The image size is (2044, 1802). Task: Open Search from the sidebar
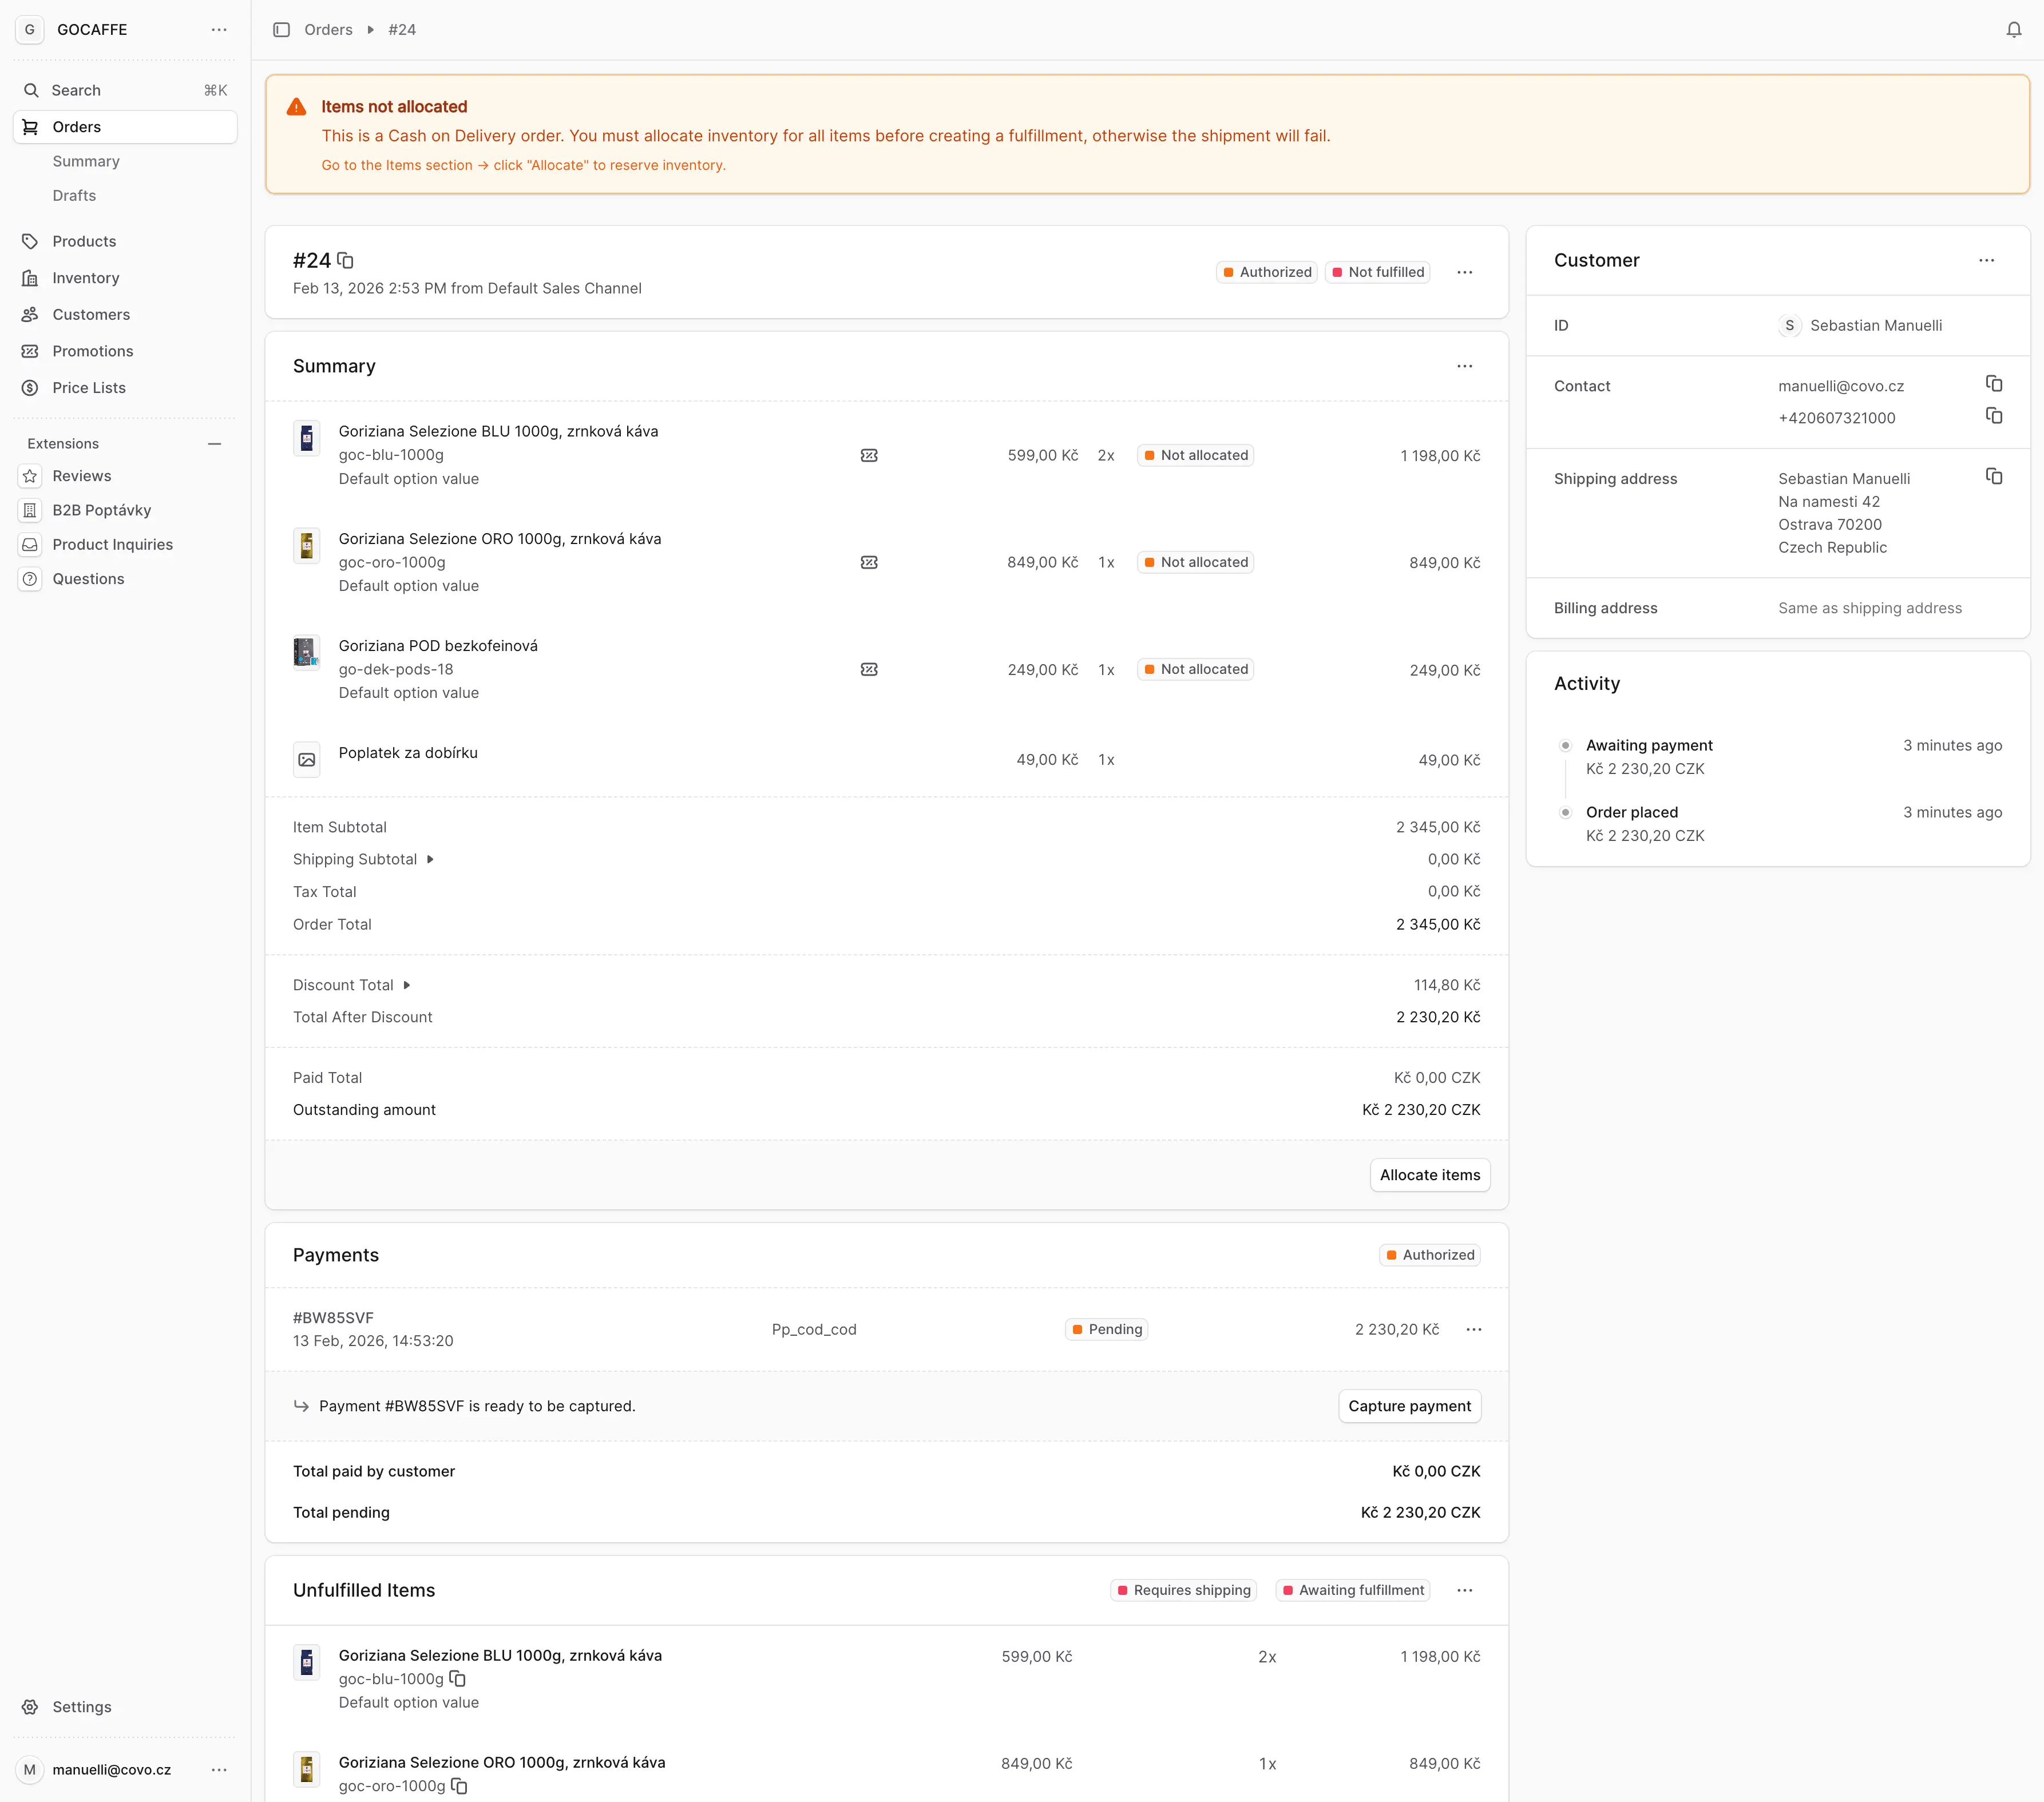tap(75, 89)
